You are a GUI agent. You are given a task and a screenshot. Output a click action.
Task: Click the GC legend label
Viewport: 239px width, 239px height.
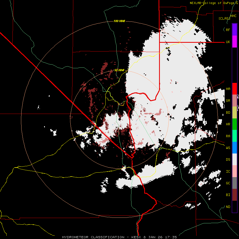click(228, 183)
